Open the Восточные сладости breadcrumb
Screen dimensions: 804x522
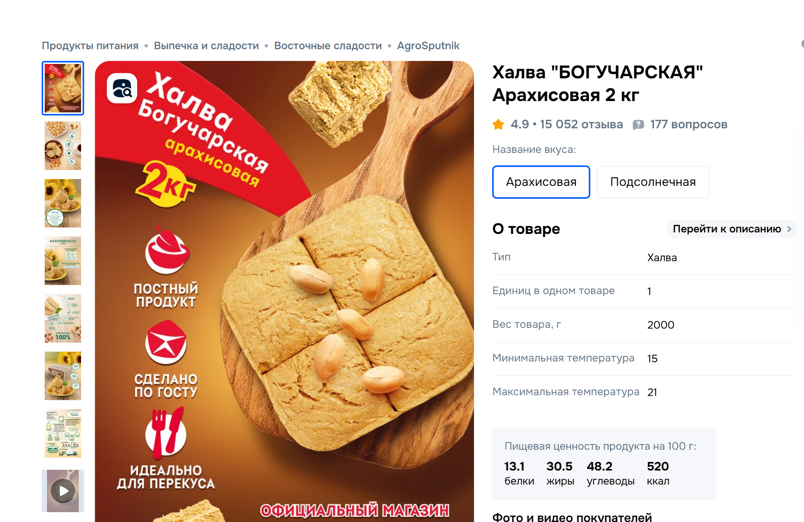(328, 46)
